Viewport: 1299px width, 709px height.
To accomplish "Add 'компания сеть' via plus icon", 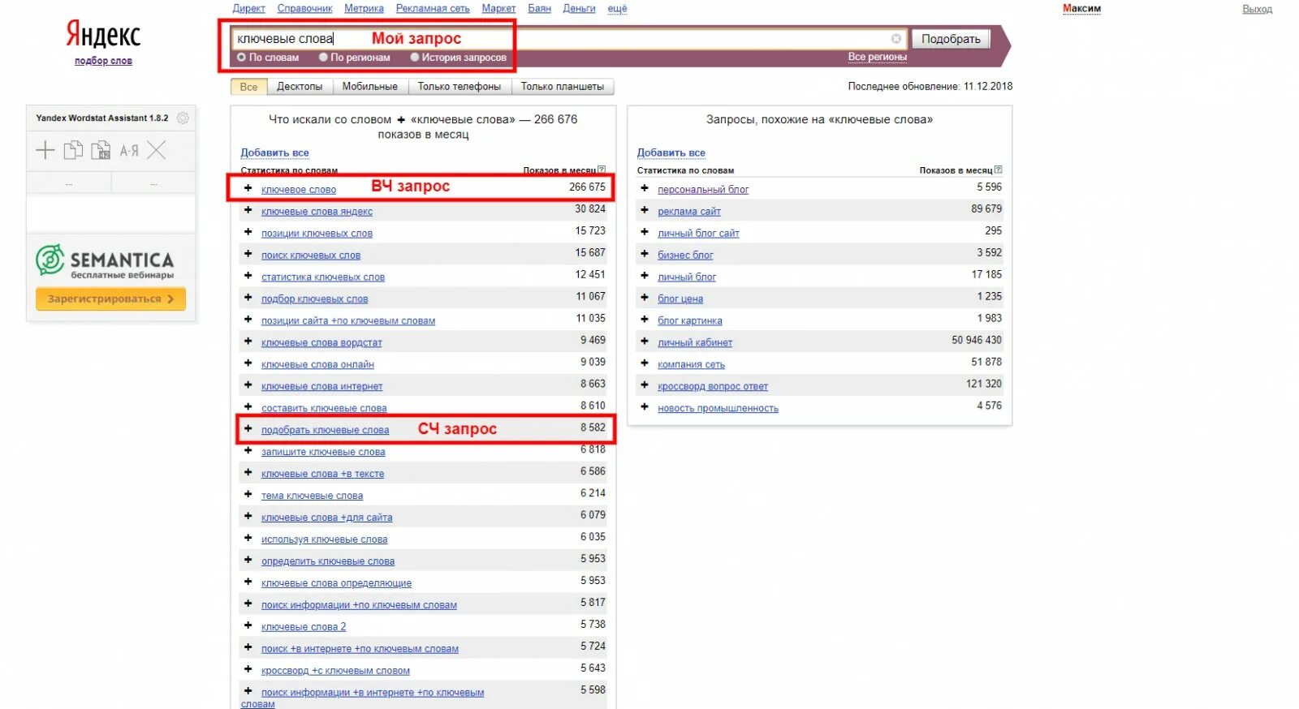I will click(645, 363).
